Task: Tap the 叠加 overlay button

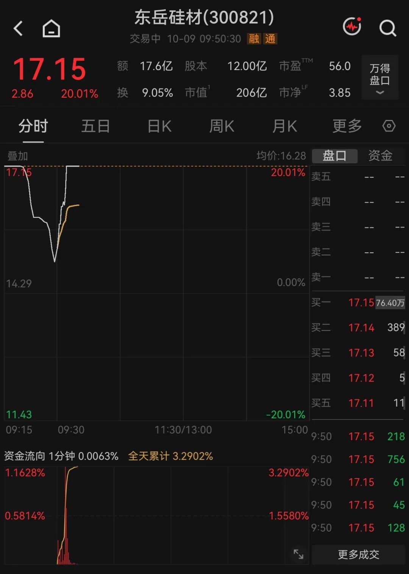Action: 17,156
